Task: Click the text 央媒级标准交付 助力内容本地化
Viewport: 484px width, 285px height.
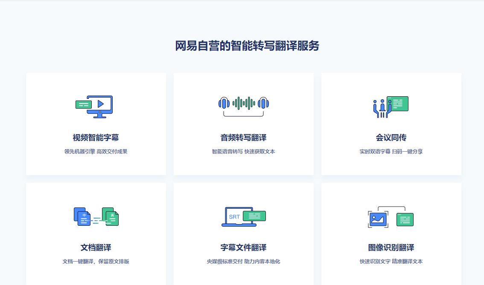Action: click(x=244, y=262)
